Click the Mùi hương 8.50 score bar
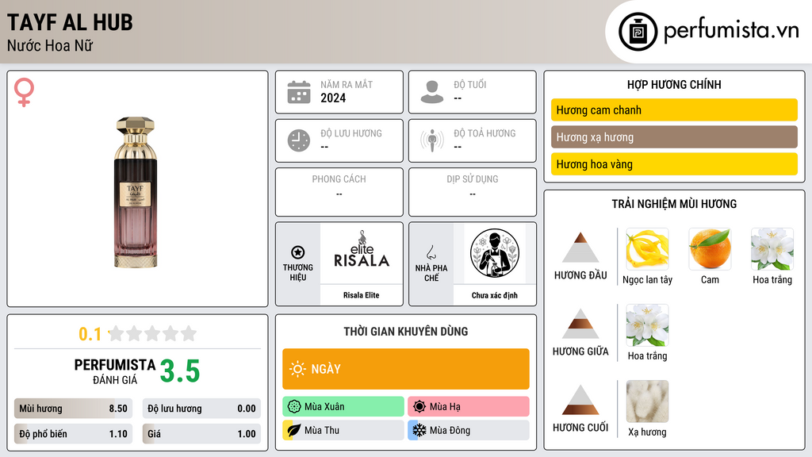812x457 pixels. 74,409
